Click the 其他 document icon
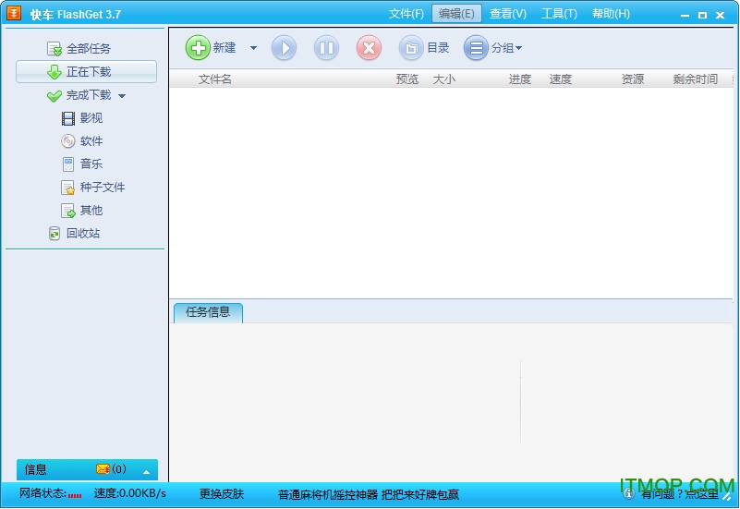The image size is (740, 509). coord(68,211)
